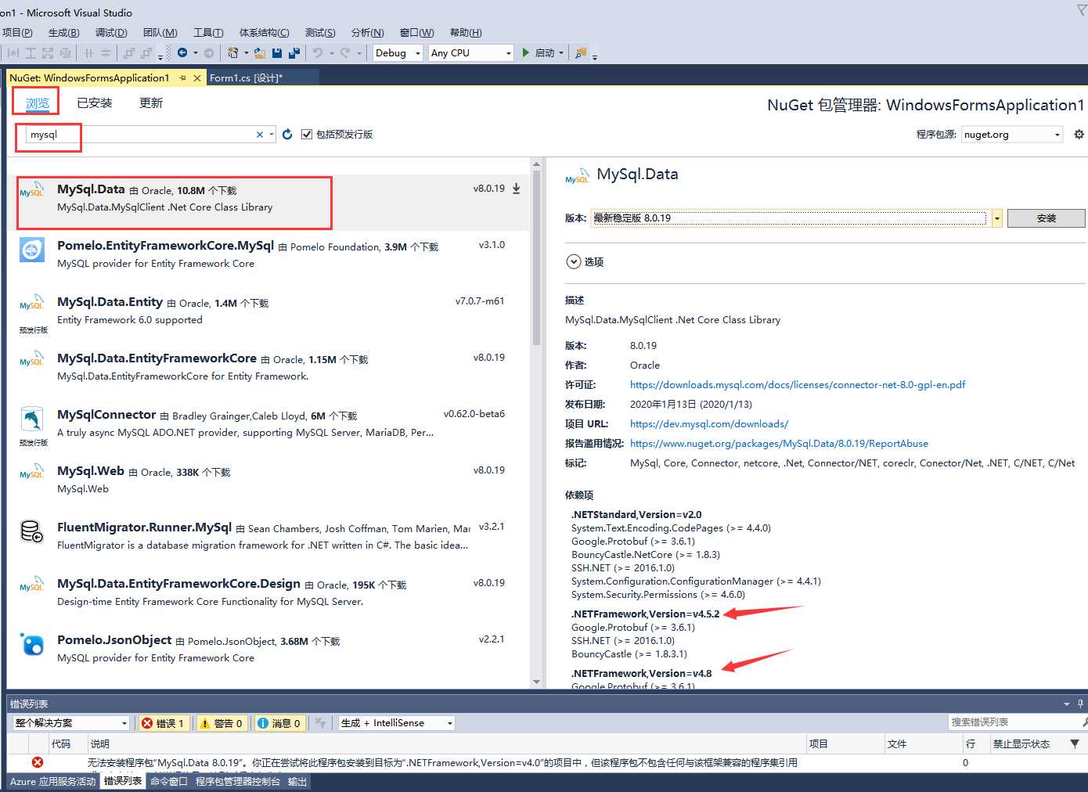The image size is (1088, 792).
Task: Open NuGet package source settings gear
Action: [1079, 134]
